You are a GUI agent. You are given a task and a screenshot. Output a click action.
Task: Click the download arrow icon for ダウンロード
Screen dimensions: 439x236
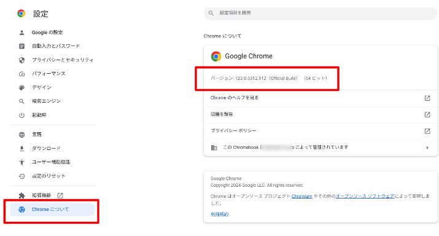point(21,148)
